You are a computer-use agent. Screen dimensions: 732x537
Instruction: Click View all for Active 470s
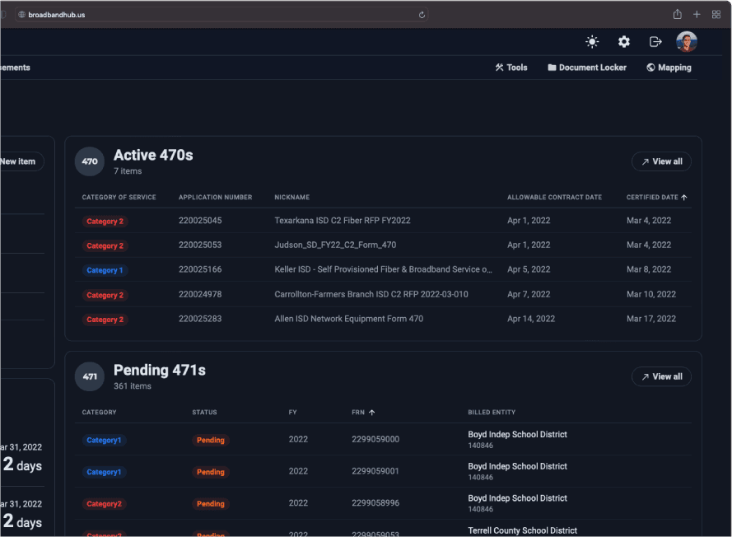pyautogui.click(x=661, y=161)
